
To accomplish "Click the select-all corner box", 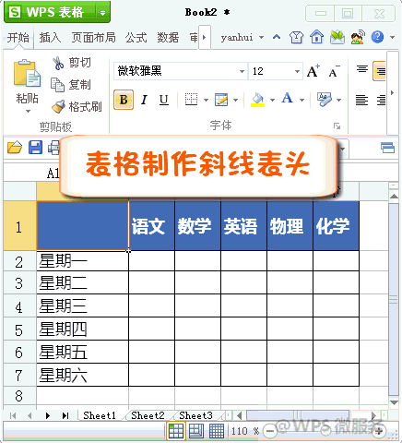I will [19, 191].
